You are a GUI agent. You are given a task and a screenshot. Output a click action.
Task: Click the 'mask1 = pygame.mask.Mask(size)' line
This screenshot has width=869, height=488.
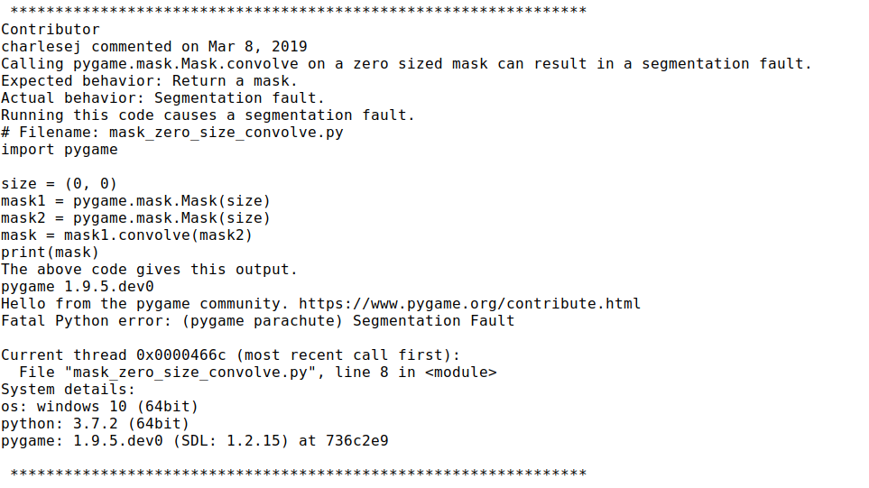coord(135,201)
